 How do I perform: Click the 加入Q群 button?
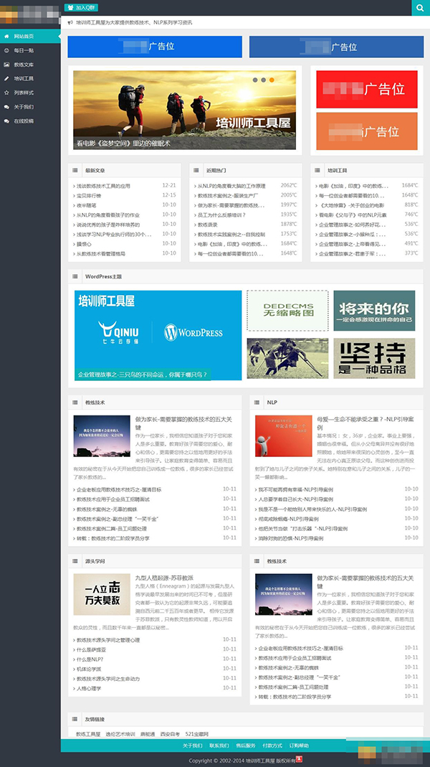coord(80,7)
